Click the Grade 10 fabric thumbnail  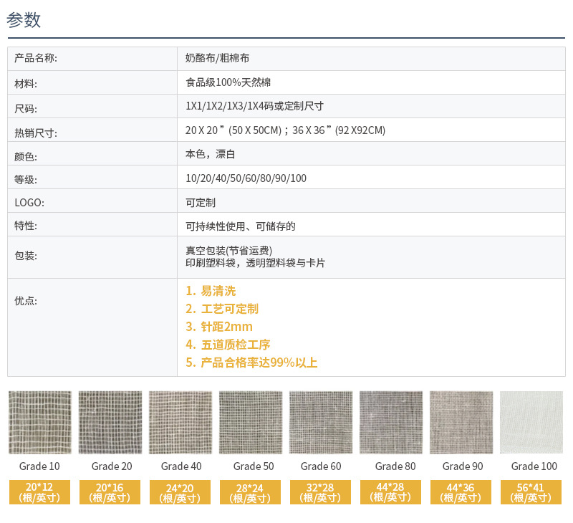pyautogui.click(x=39, y=422)
